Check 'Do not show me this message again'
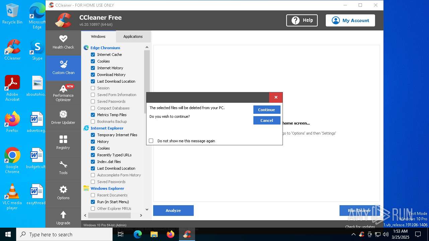429x241 pixels. (x=151, y=141)
